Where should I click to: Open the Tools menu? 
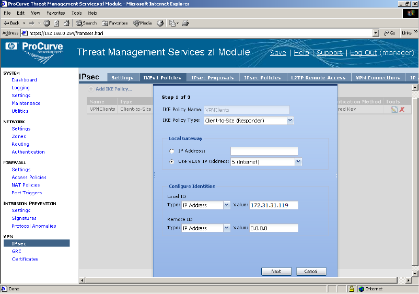[x=76, y=13]
